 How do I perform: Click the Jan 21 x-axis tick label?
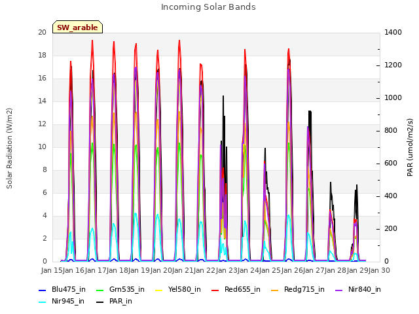183,270
